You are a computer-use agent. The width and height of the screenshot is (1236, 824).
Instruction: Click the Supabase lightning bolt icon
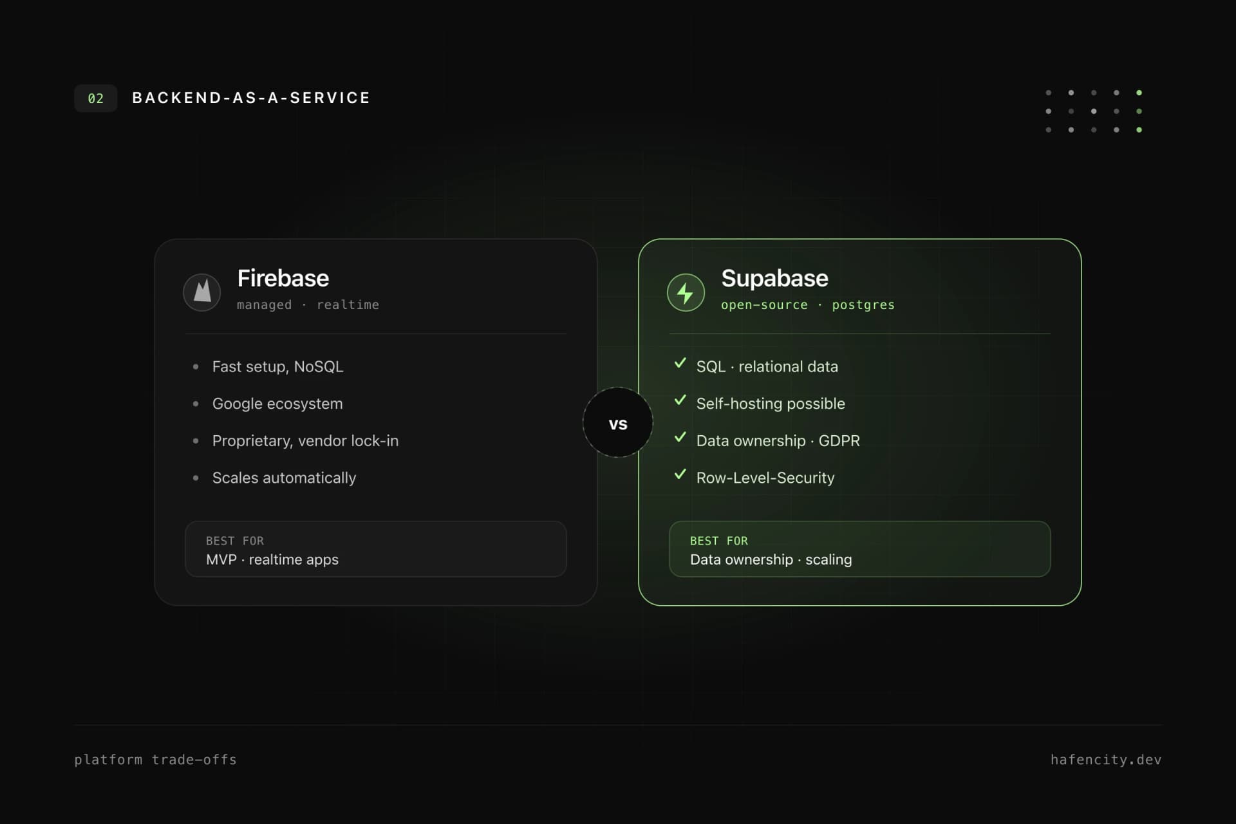pyautogui.click(x=686, y=292)
